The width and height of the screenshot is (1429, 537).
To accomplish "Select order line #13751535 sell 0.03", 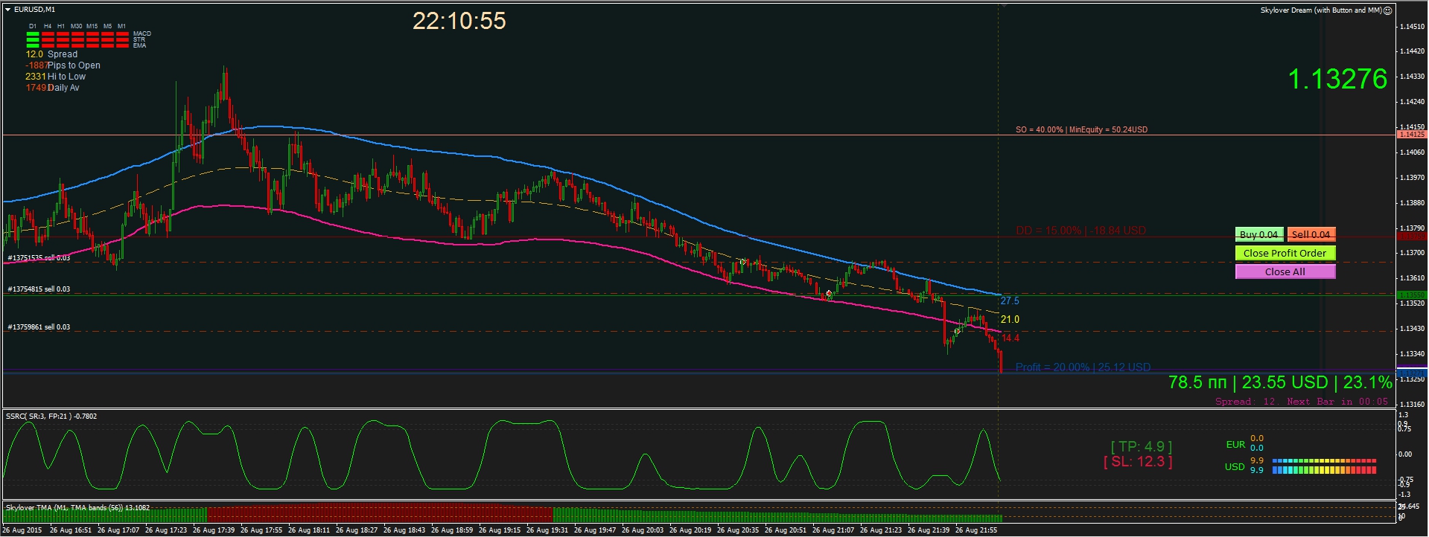I will tap(39, 258).
